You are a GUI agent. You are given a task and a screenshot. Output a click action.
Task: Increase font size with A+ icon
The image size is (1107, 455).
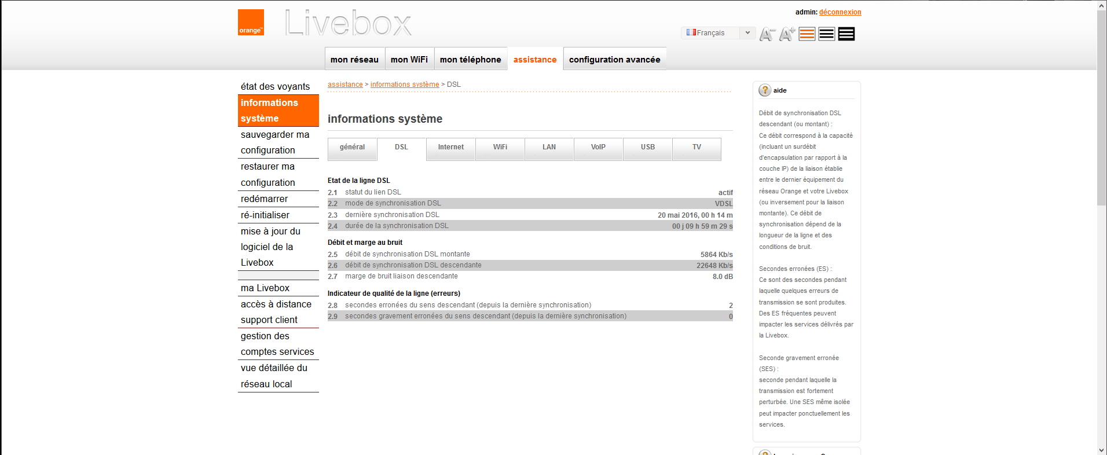click(787, 34)
